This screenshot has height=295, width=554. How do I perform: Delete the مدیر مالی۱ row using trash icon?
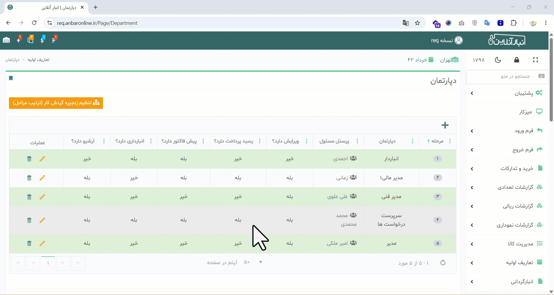(29, 178)
